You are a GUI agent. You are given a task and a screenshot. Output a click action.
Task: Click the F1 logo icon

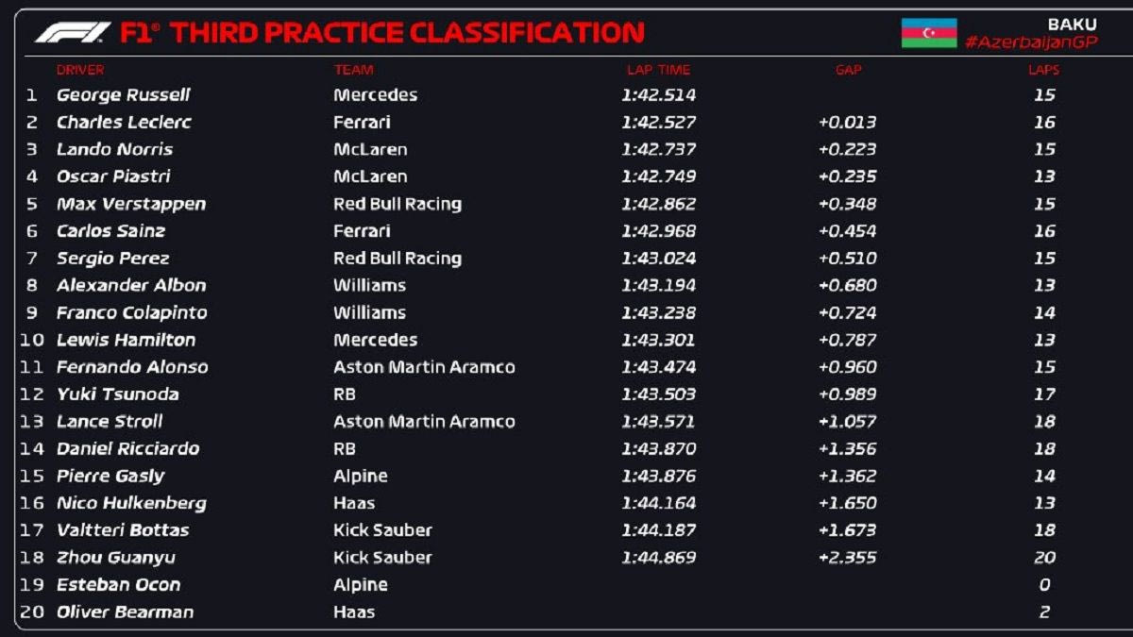pyautogui.click(x=73, y=33)
